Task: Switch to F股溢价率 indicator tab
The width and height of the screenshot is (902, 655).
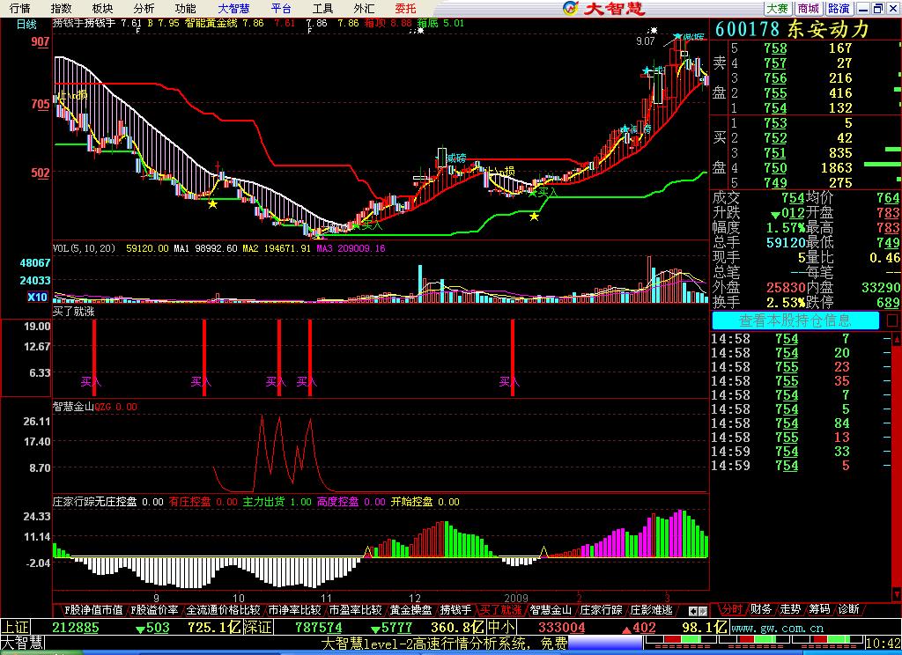Action: (x=154, y=609)
